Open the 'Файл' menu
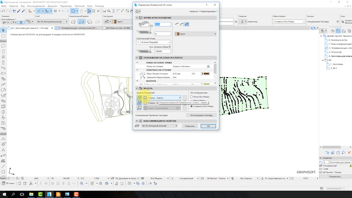 [4, 6]
